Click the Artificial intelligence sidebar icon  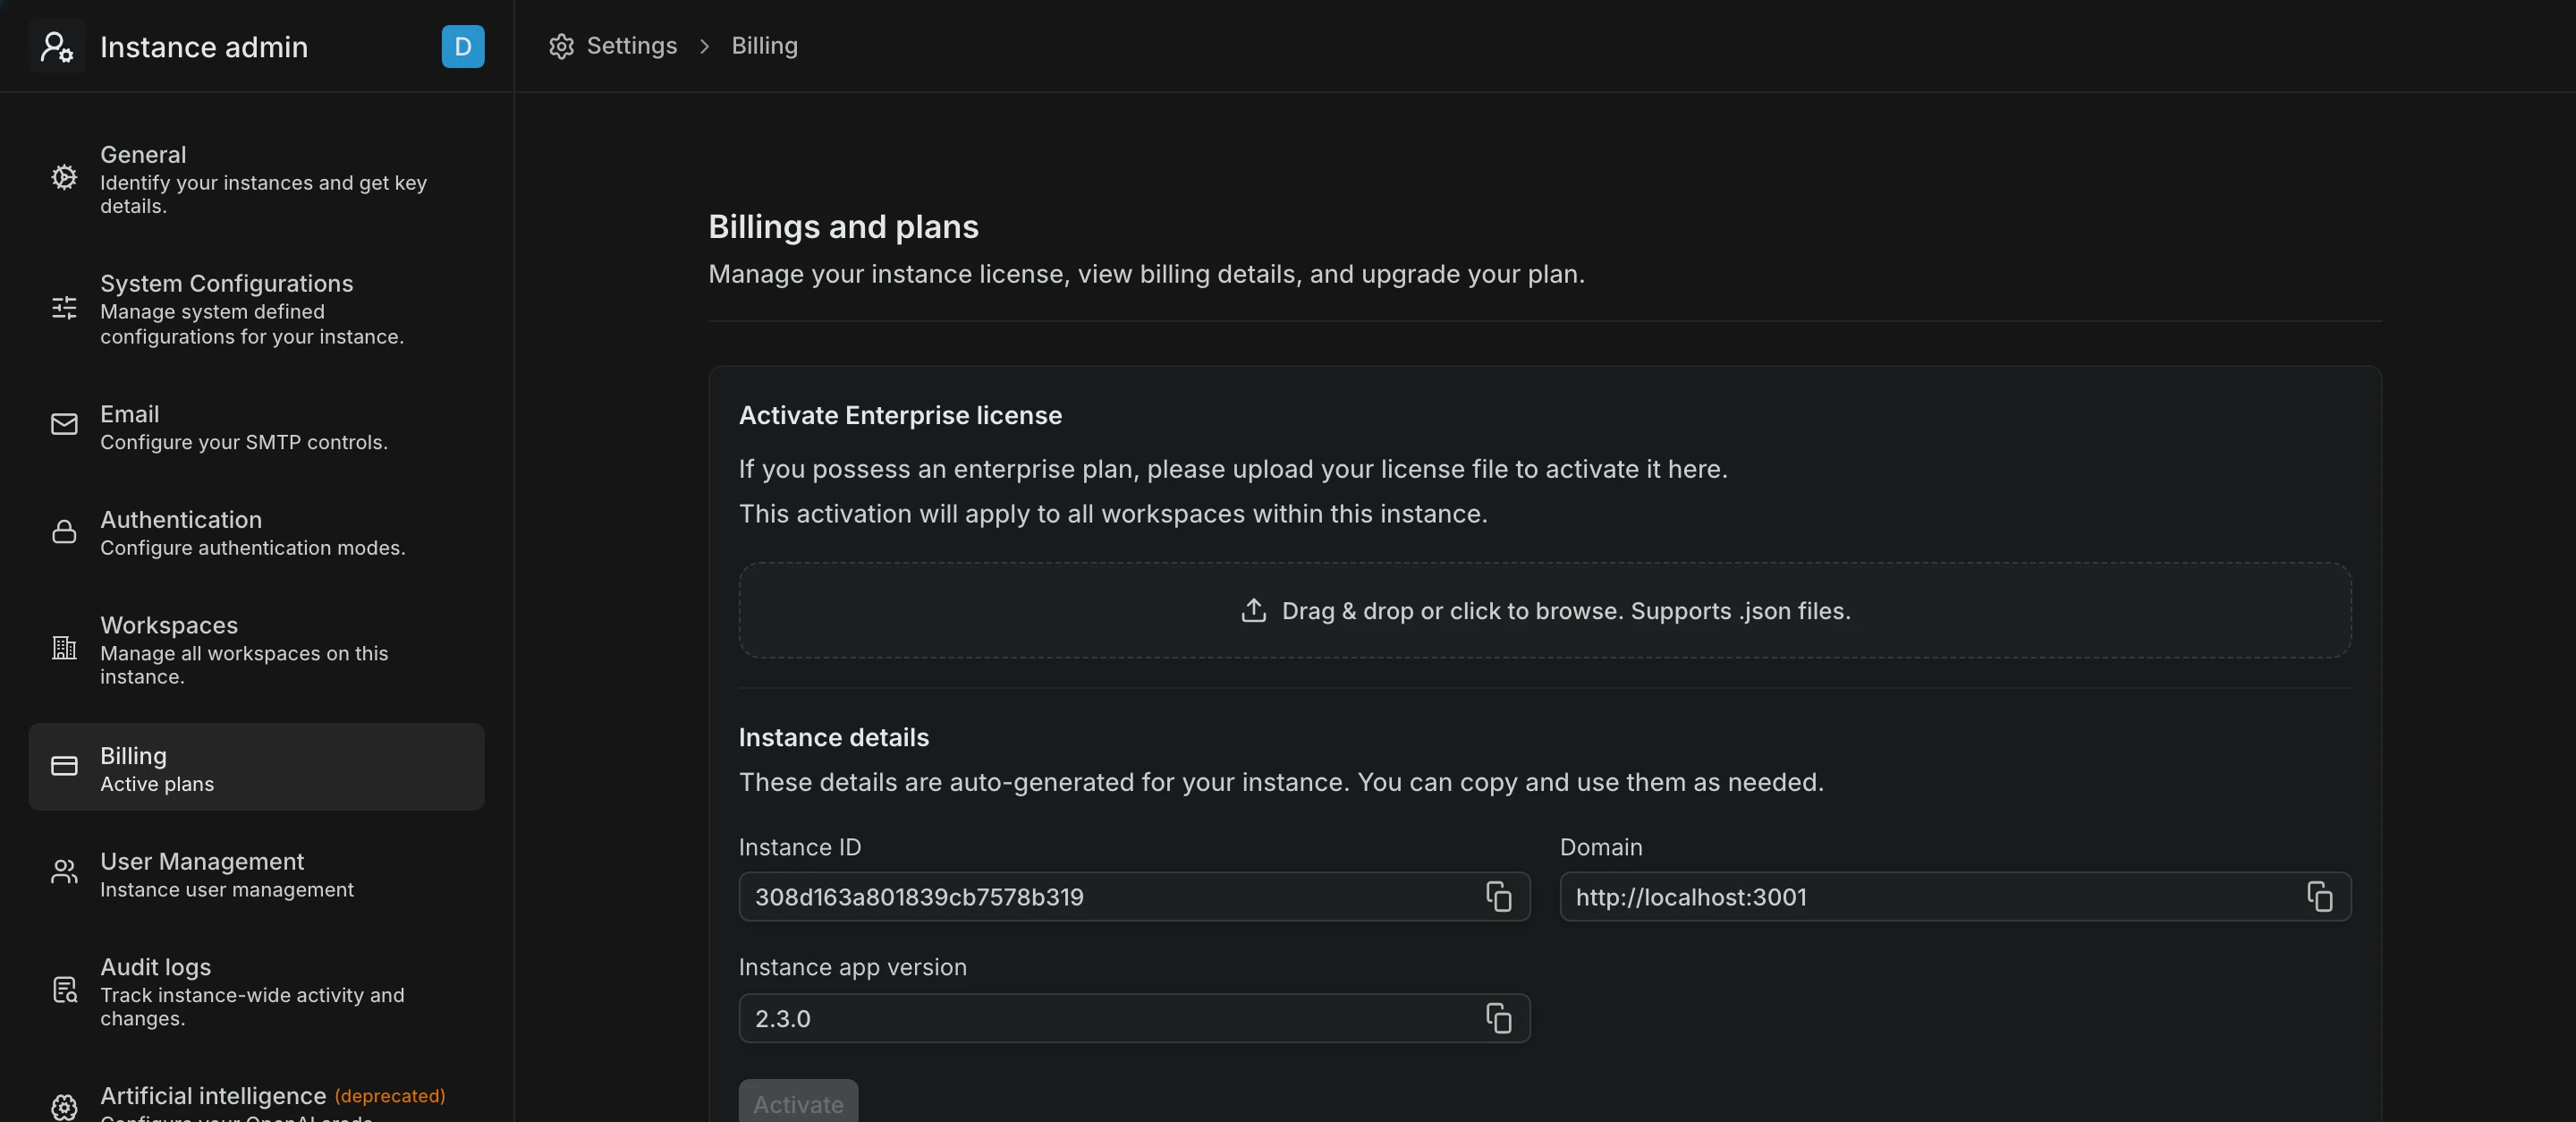(x=64, y=1107)
